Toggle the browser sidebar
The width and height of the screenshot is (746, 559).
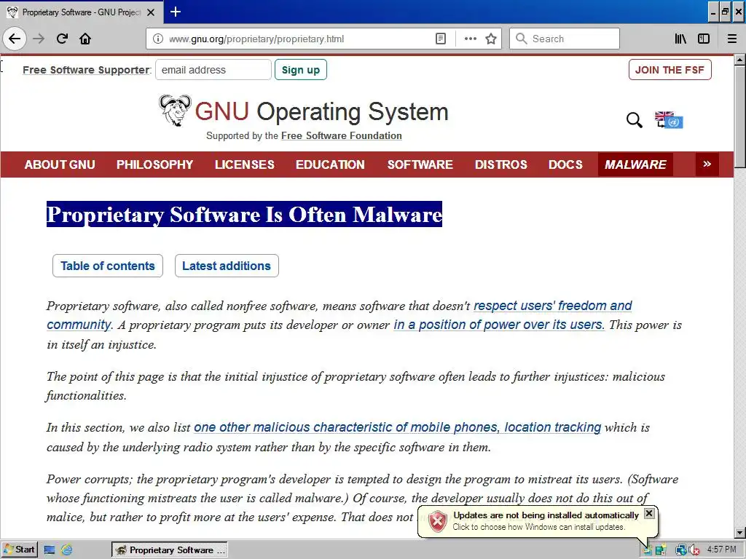[704, 39]
